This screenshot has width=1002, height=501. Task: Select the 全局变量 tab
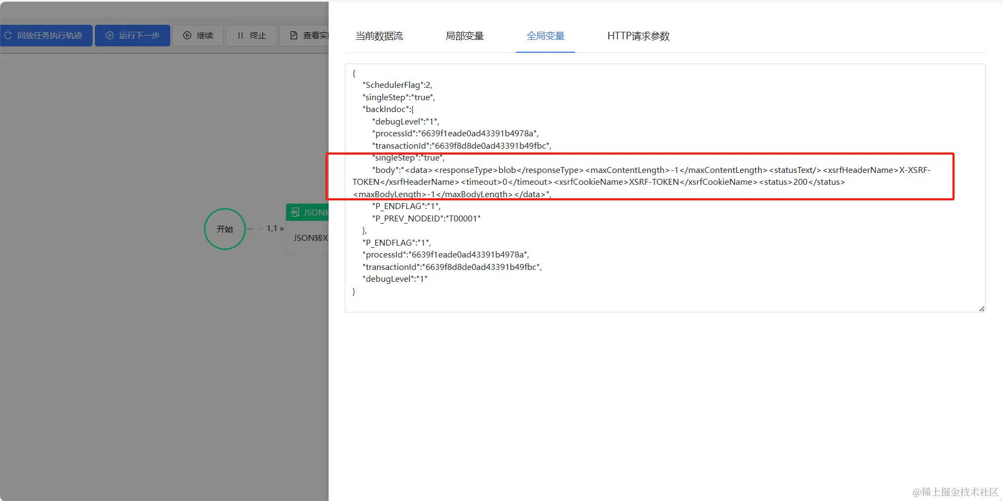tap(546, 36)
